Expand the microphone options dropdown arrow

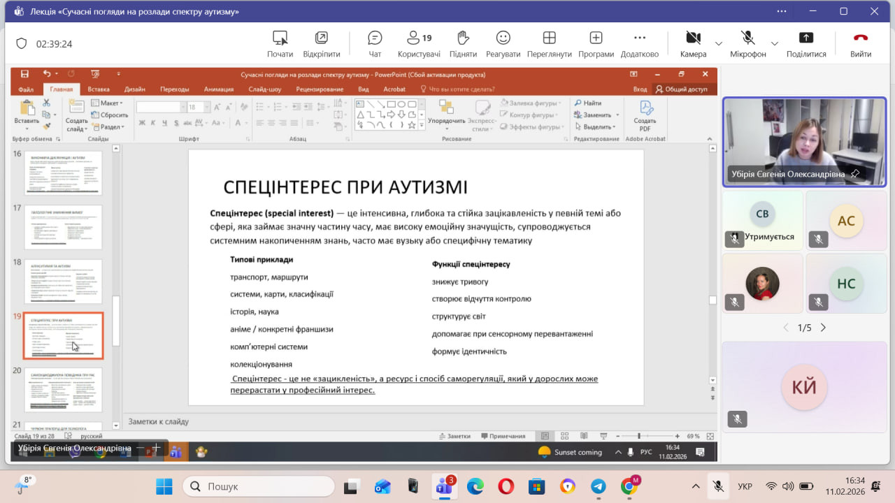pyautogui.click(x=774, y=43)
